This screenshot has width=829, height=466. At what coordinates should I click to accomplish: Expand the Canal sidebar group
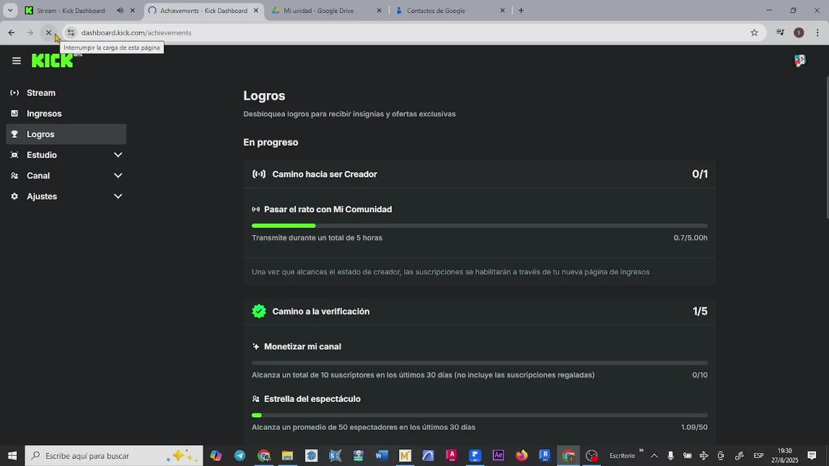click(x=66, y=175)
